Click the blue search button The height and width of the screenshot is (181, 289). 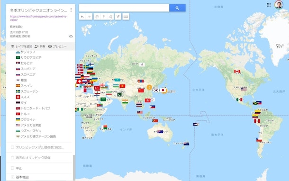click(177, 8)
